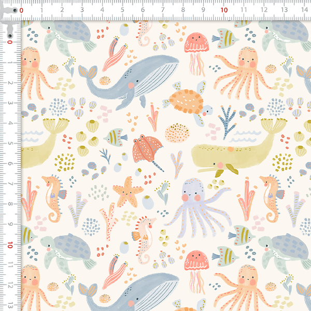
Task: Select the 5 mark on the top ruler
Action: (x=122, y=10)
